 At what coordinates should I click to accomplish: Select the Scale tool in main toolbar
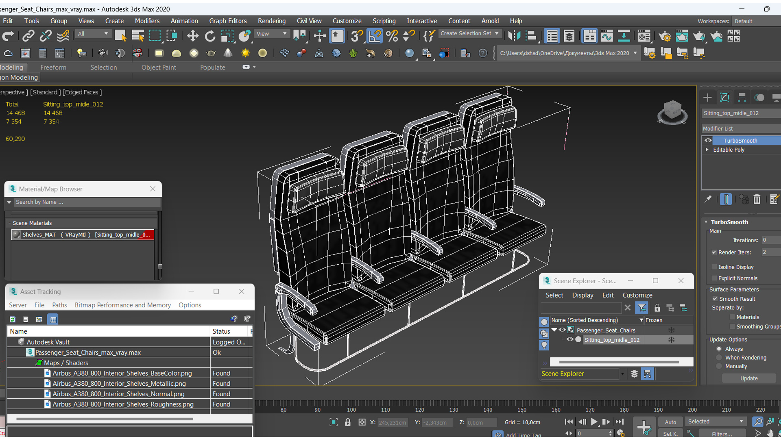pos(227,36)
